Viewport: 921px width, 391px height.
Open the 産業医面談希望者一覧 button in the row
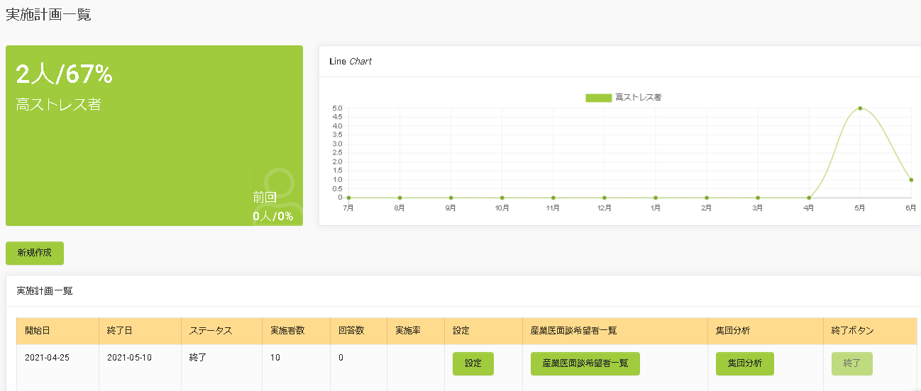585,363
